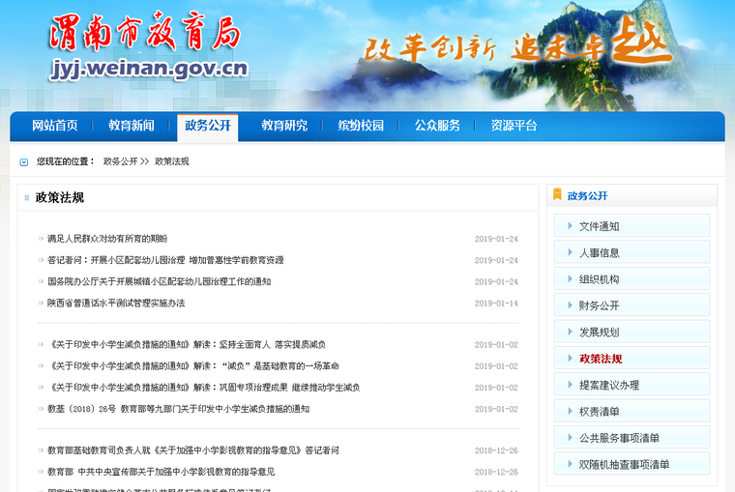Open the 教育研究 navigation tab
Image resolution: width=735 pixels, height=492 pixels.
coord(284,126)
